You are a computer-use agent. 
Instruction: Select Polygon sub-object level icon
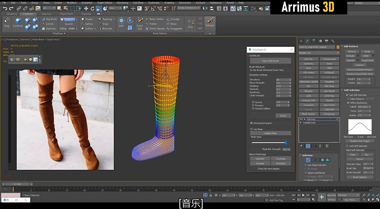pyautogui.click(x=322, y=160)
